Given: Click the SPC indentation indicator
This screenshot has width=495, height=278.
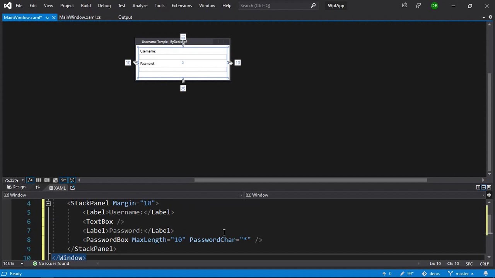Looking at the screenshot, I should click(x=469, y=264).
